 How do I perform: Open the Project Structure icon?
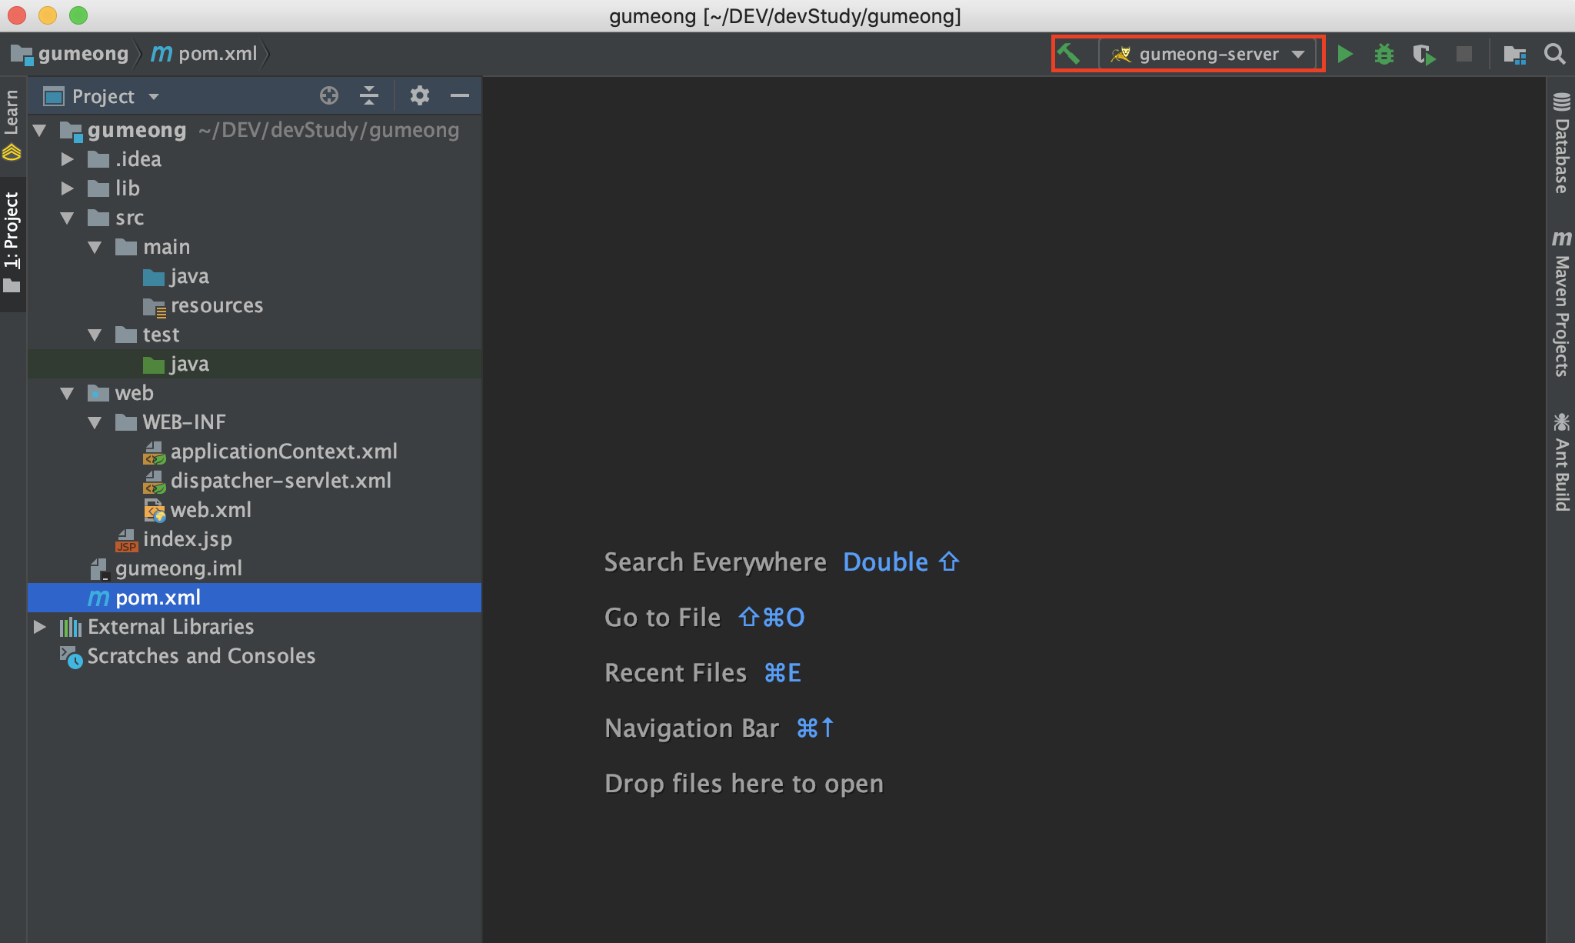pos(1514,54)
